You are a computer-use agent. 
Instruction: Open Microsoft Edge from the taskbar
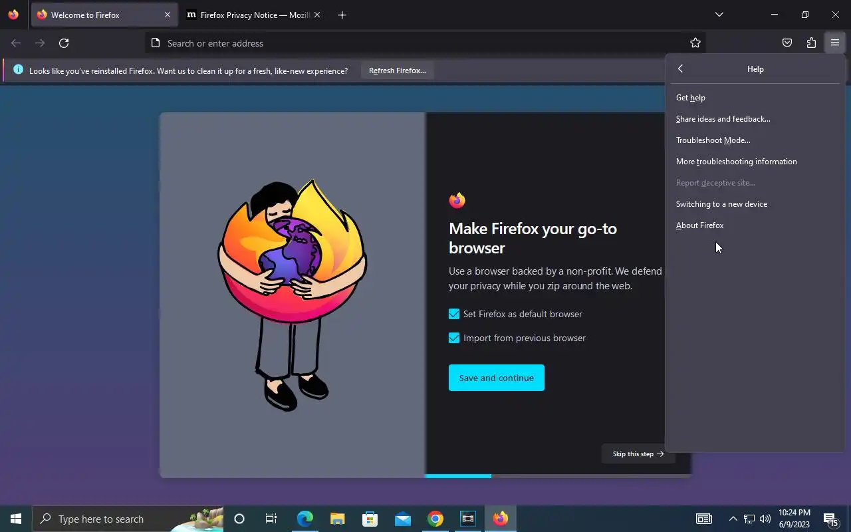pos(304,519)
